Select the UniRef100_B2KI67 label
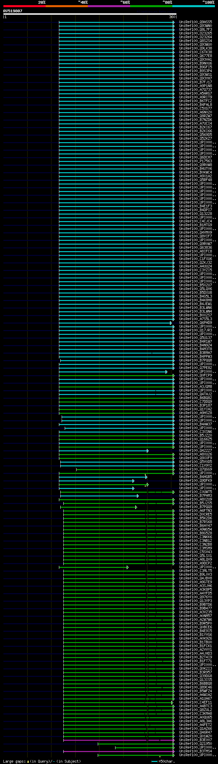The height and width of the screenshot is (764, 218). (196, 127)
